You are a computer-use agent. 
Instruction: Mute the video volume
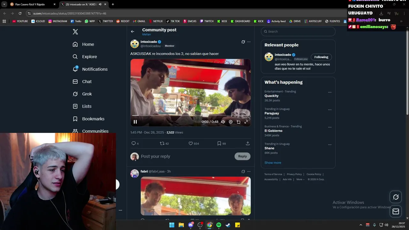tap(223, 122)
